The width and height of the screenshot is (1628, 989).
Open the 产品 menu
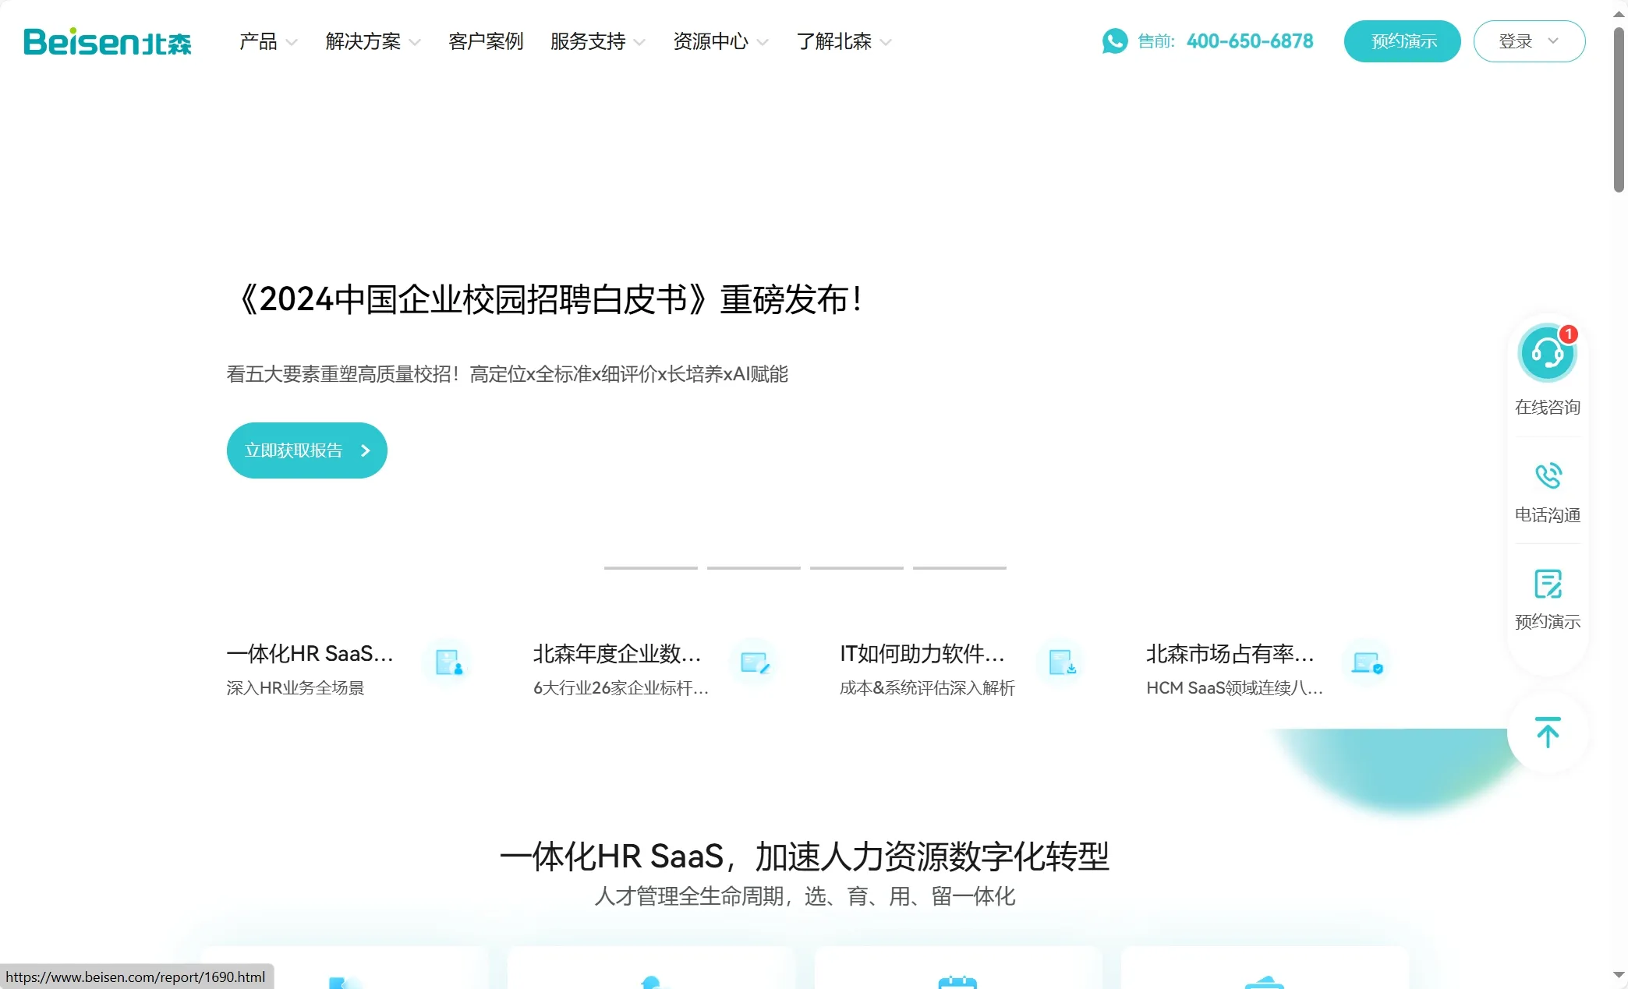259,41
